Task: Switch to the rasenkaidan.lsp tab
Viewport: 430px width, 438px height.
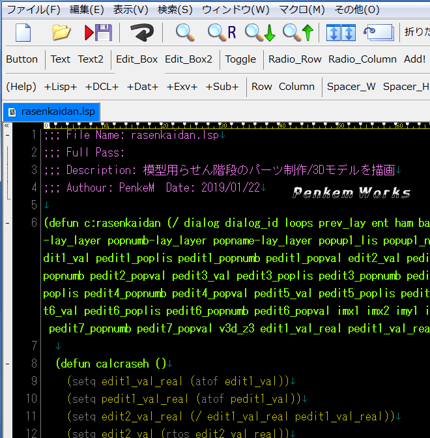Action: click(51, 111)
